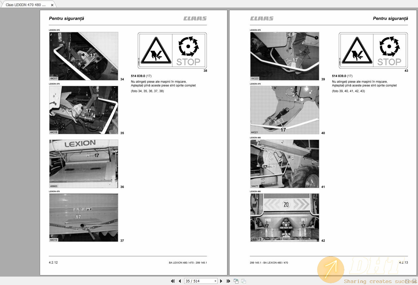This screenshot has height=285, width=418.
Task: Click page number '4.2.12' in the footer
Action: pyautogui.click(x=53, y=262)
